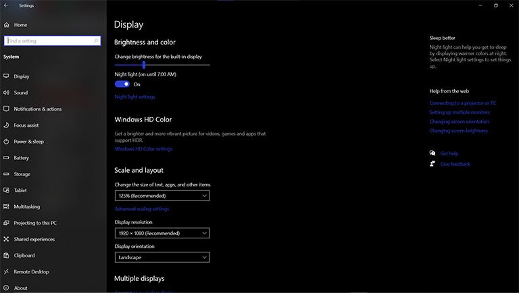
Task: Click the search magnifier icon
Action: 96,41
